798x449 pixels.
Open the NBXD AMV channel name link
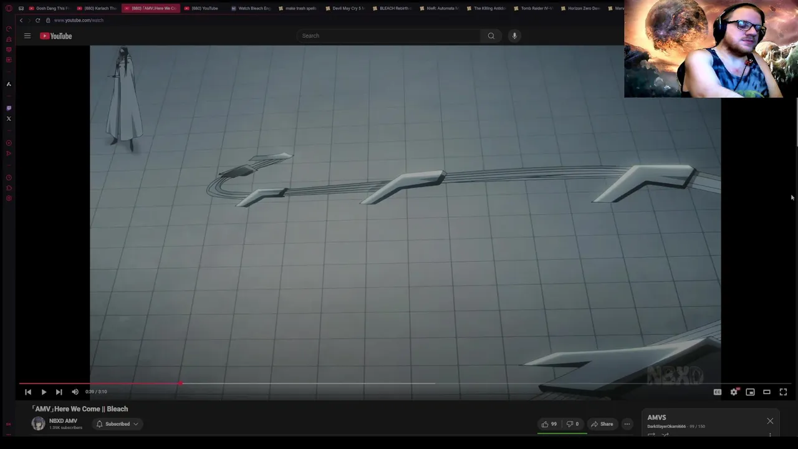[x=63, y=421]
